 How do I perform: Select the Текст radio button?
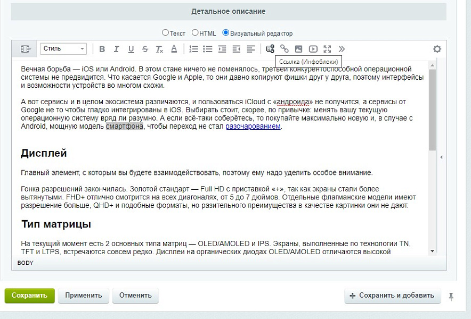pos(167,33)
